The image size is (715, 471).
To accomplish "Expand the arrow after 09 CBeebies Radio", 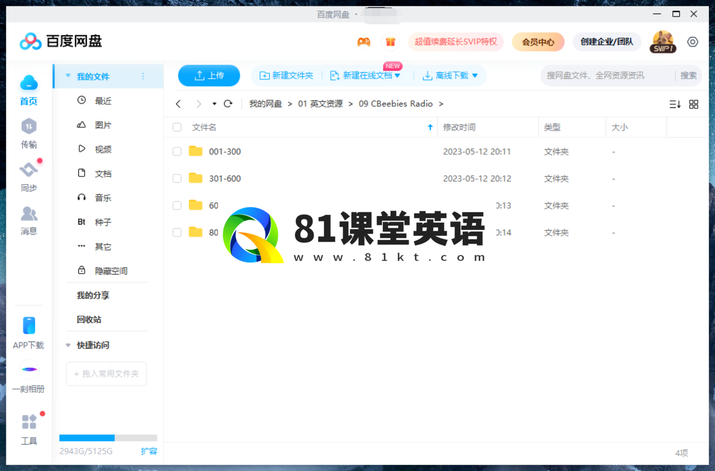I will (441, 104).
